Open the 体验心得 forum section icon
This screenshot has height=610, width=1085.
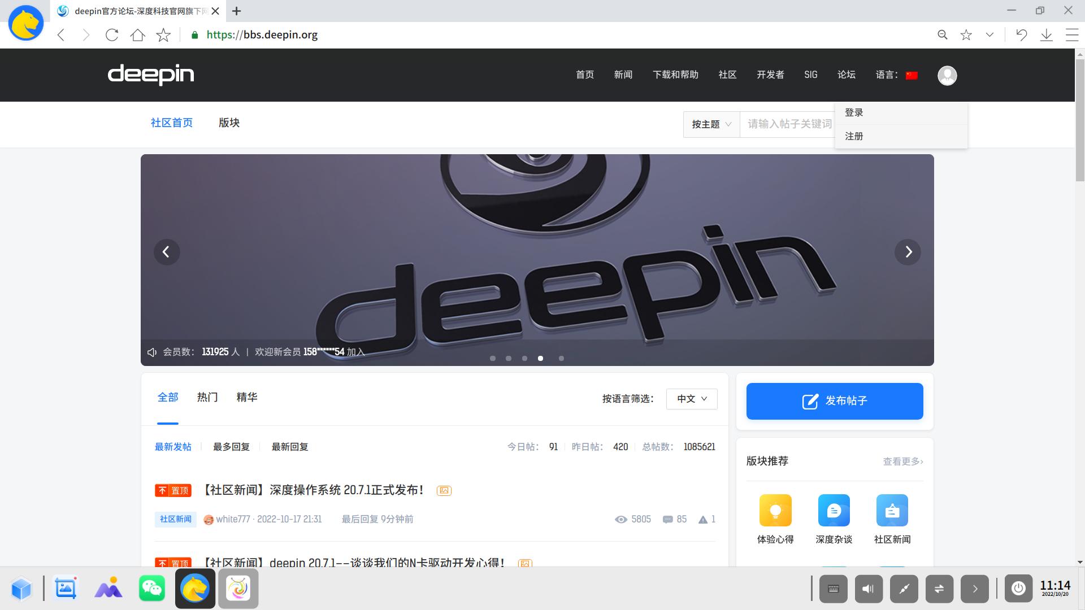[x=775, y=510]
